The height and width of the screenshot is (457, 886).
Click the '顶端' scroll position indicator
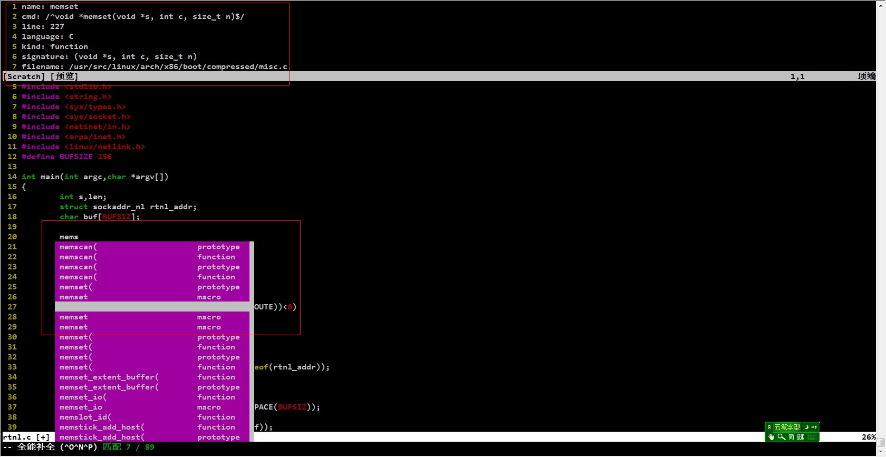[x=866, y=76]
